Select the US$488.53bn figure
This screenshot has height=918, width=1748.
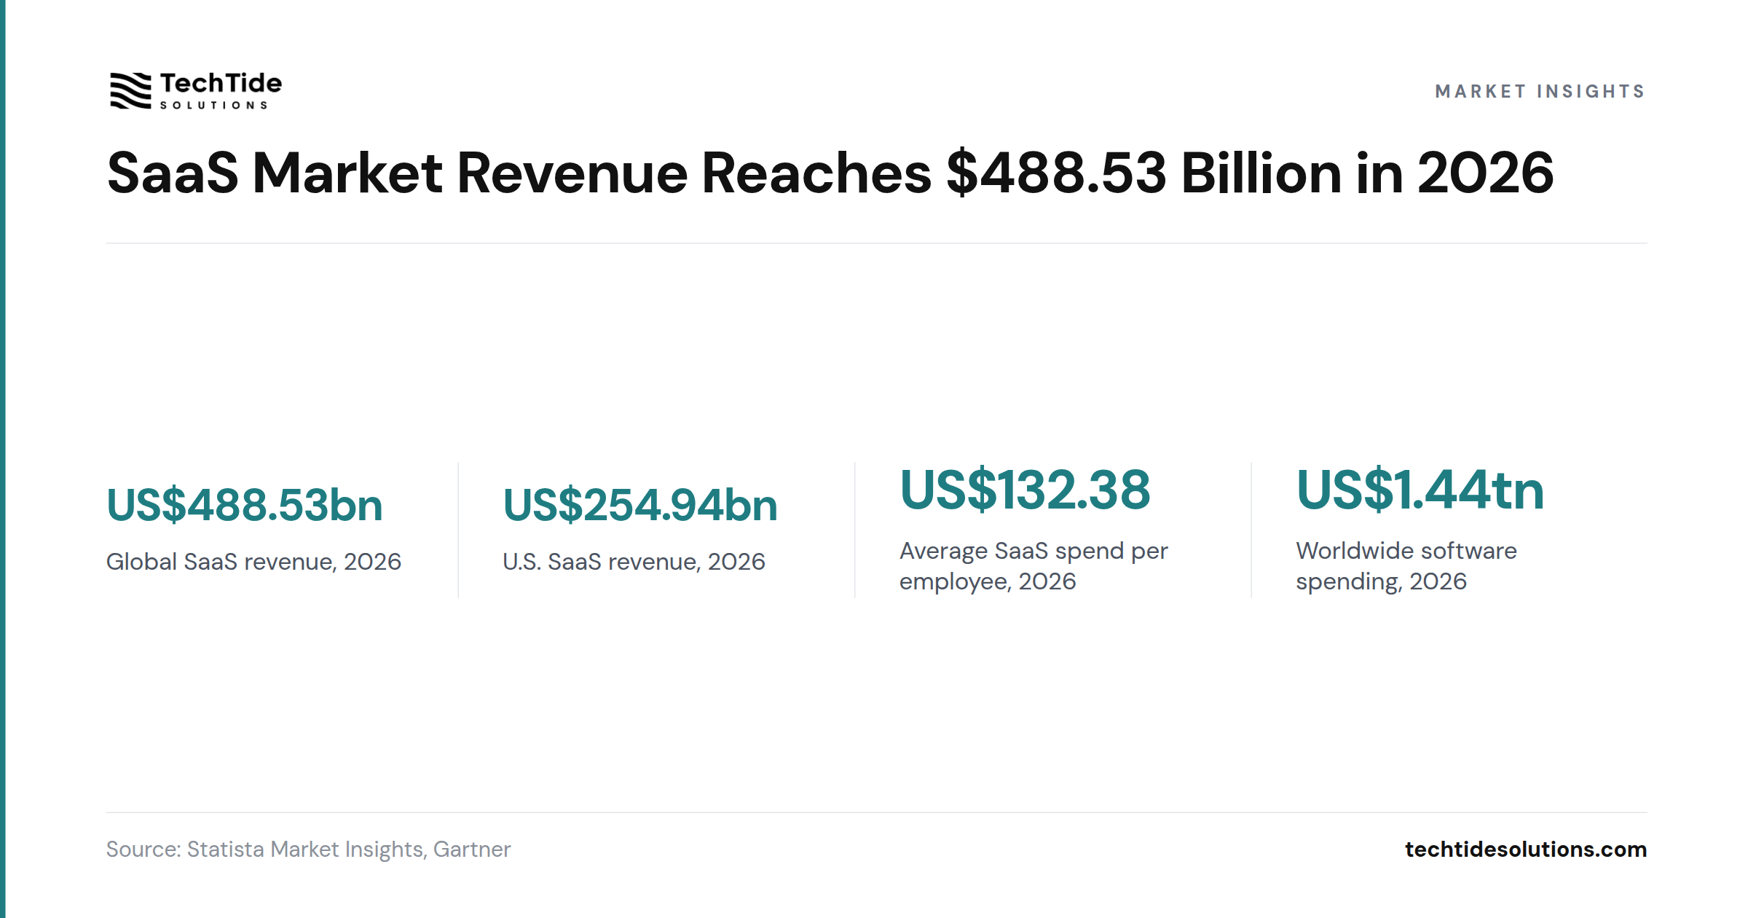pos(245,505)
